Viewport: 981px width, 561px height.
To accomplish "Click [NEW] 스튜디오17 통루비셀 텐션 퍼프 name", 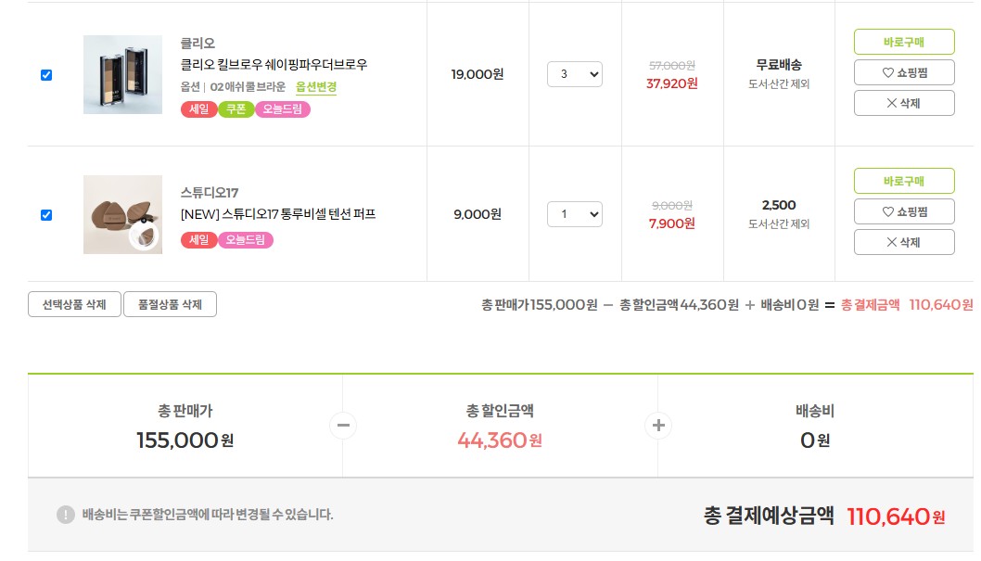I will (278, 214).
